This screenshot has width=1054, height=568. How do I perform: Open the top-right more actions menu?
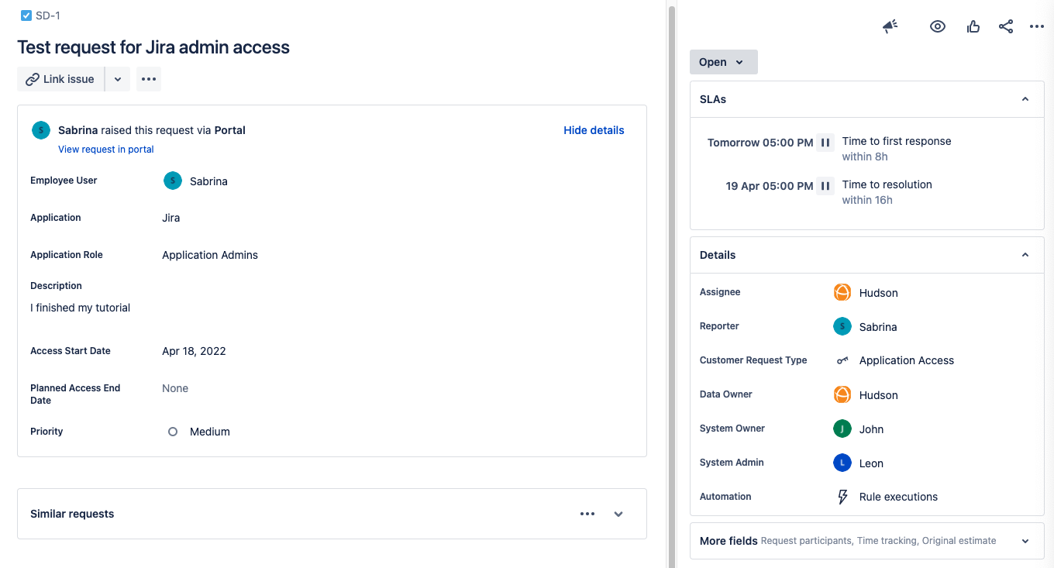pyautogui.click(x=1037, y=26)
